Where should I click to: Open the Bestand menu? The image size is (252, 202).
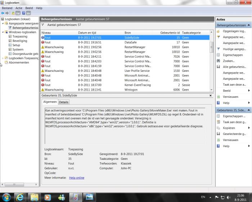[7, 8]
